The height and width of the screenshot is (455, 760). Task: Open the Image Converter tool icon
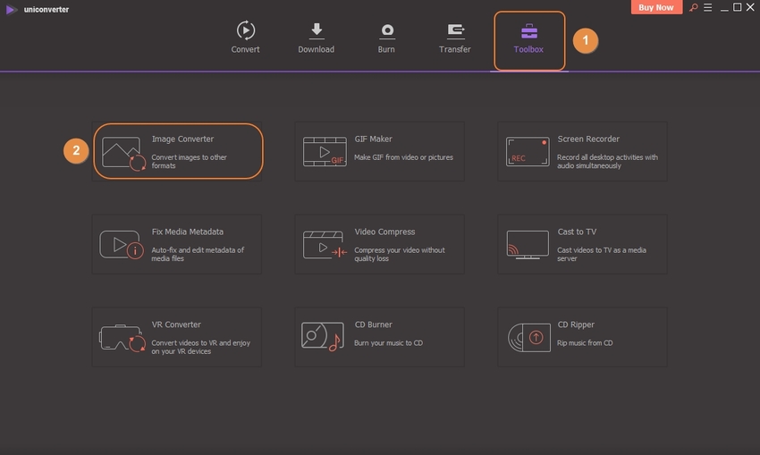click(122, 152)
